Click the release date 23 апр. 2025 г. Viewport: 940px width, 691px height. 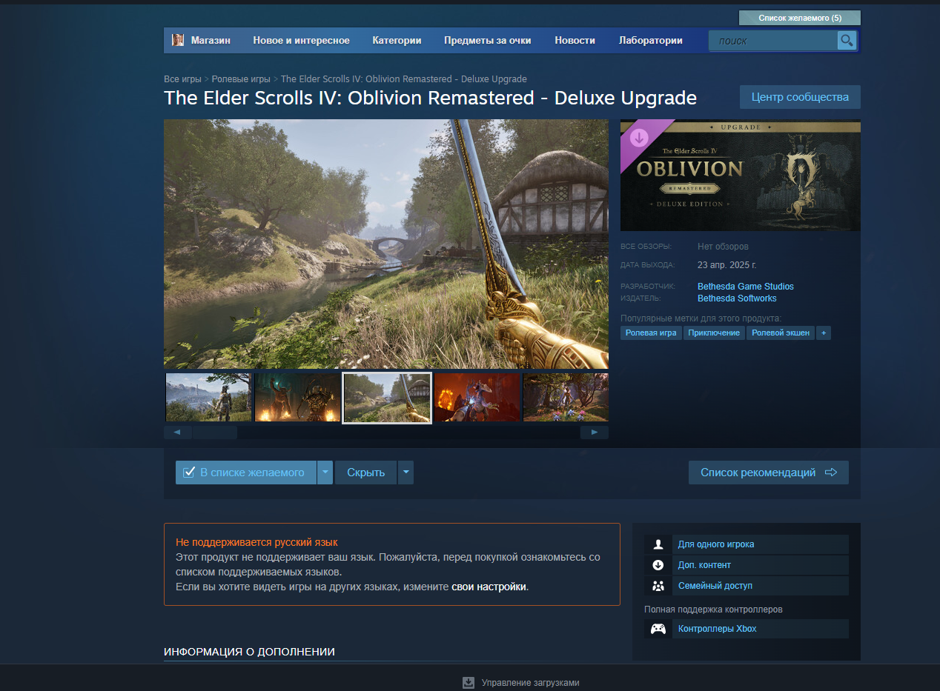click(727, 265)
